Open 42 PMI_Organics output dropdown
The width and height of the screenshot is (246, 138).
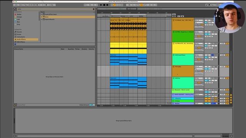(199, 38)
